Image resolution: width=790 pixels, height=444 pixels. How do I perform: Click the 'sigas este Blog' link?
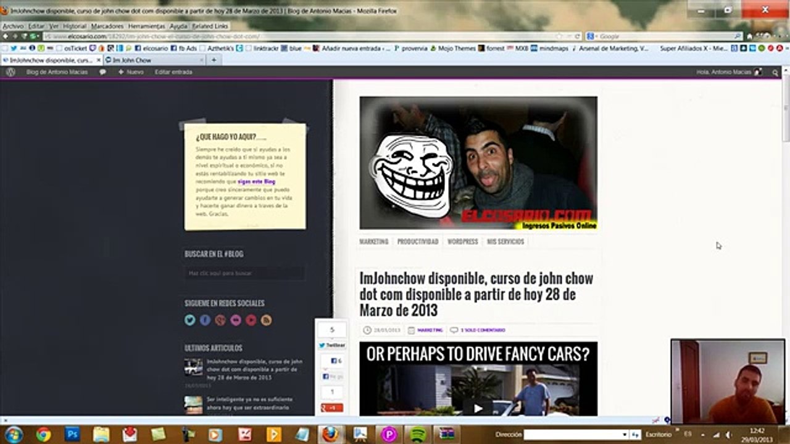click(256, 182)
